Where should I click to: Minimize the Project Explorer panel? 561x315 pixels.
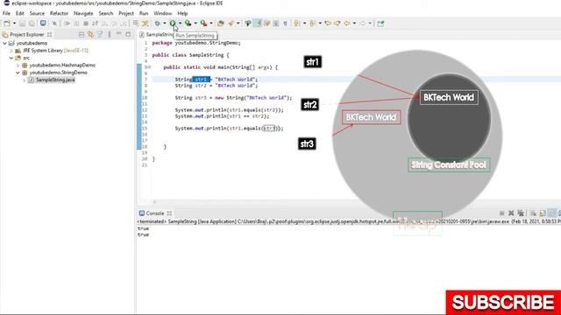(118, 34)
